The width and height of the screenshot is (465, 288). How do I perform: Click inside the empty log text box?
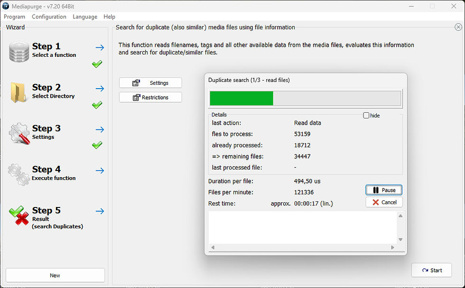click(x=303, y=227)
